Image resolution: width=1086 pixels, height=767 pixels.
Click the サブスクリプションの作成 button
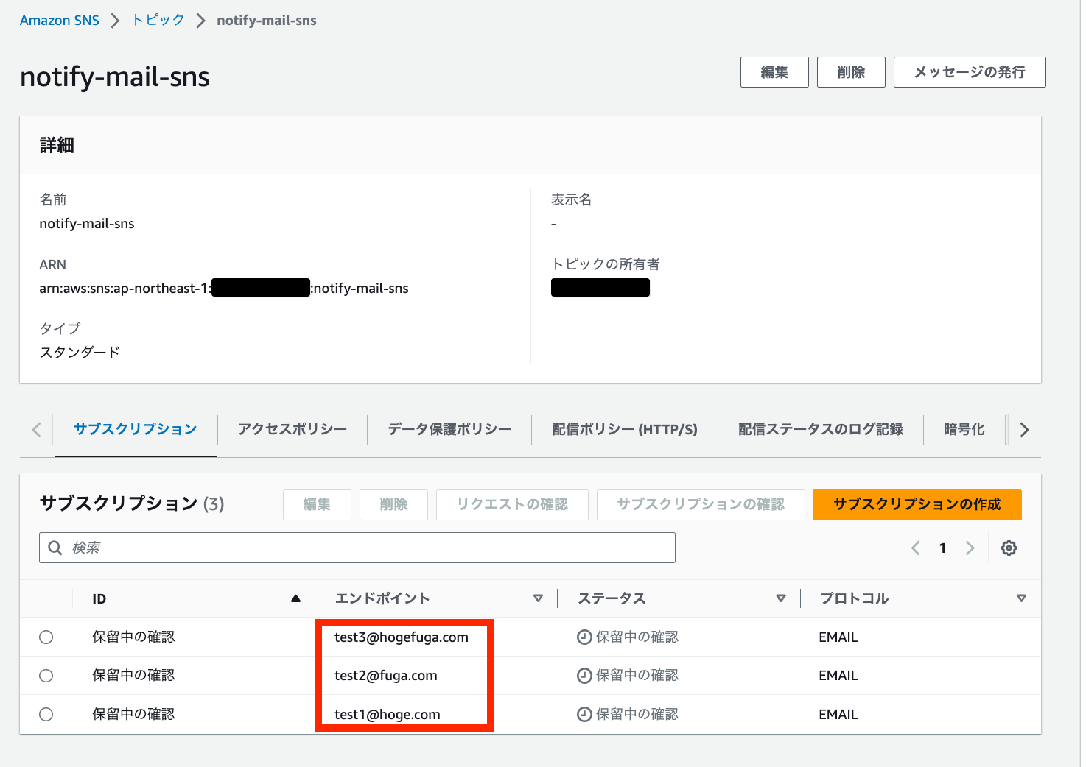click(x=917, y=505)
